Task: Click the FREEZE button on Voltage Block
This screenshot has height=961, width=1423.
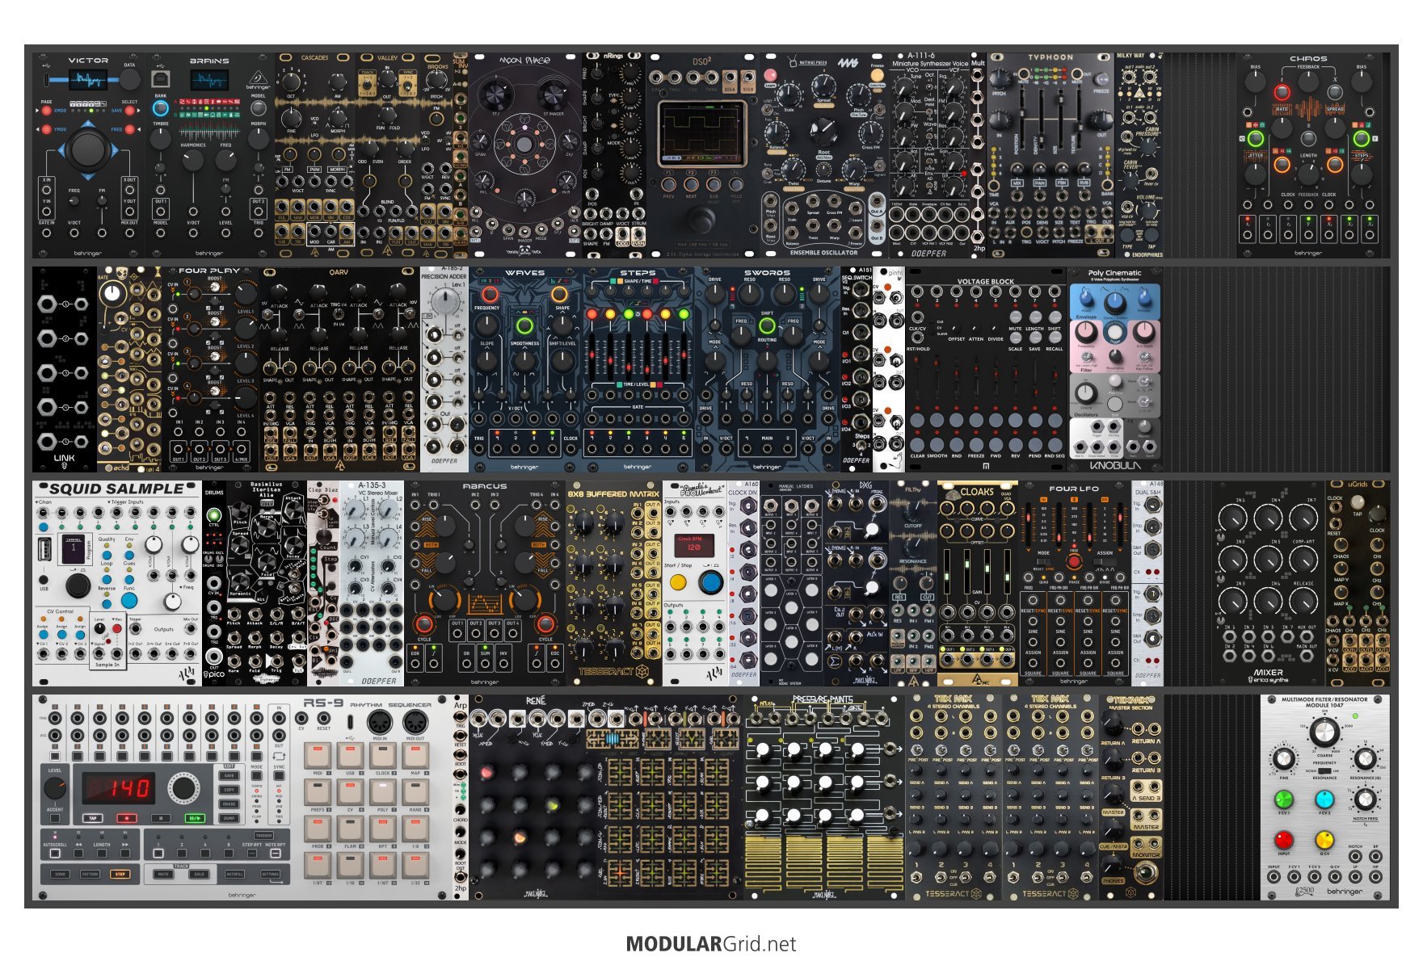Action: click(x=976, y=445)
